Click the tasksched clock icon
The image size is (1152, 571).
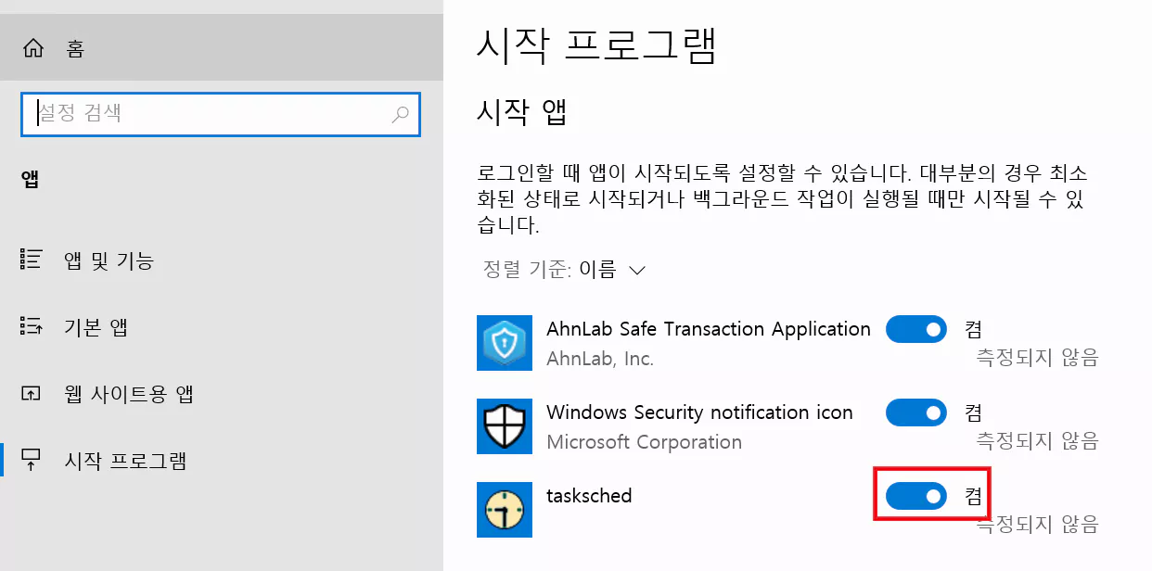[x=504, y=509]
